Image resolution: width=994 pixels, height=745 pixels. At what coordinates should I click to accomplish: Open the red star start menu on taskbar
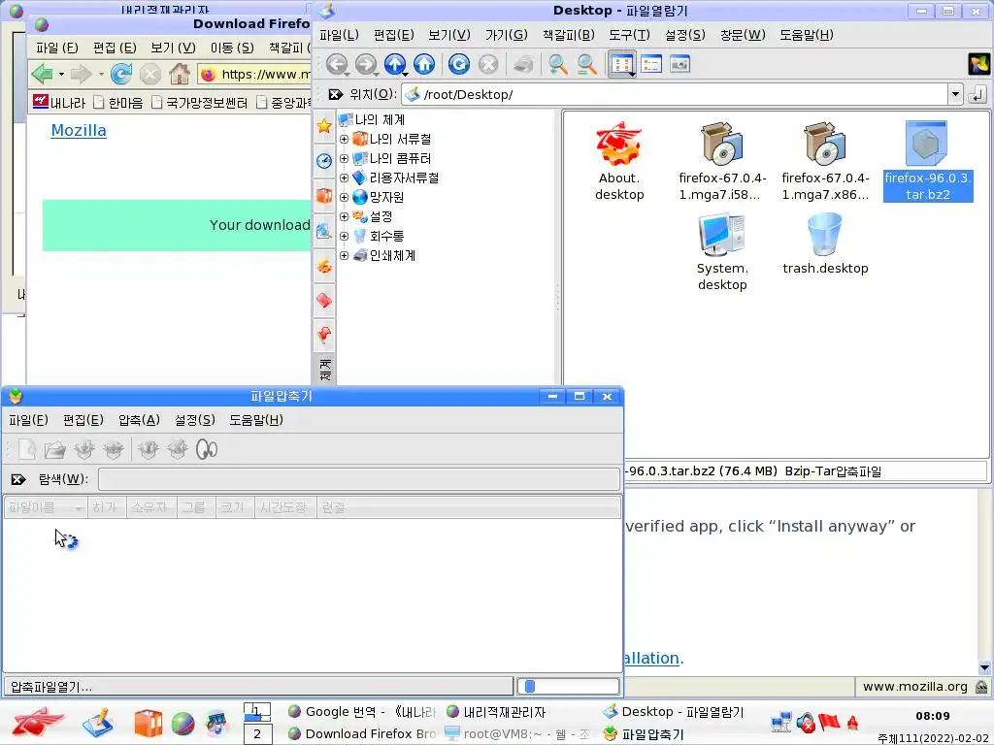(38, 722)
